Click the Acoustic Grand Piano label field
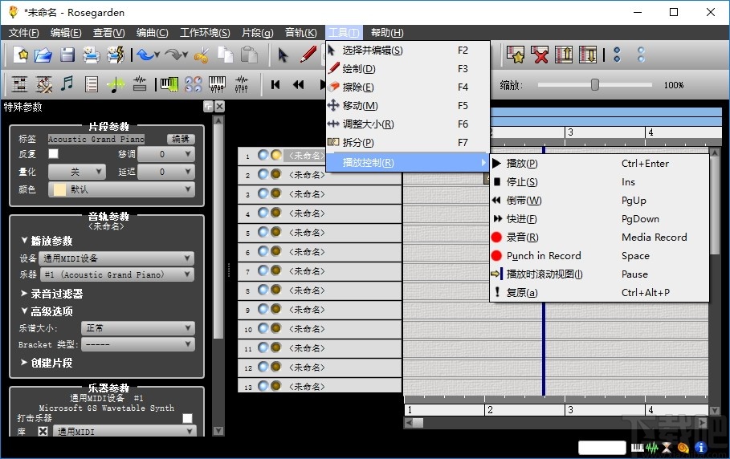The image size is (730, 459). click(x=96, y=139)
